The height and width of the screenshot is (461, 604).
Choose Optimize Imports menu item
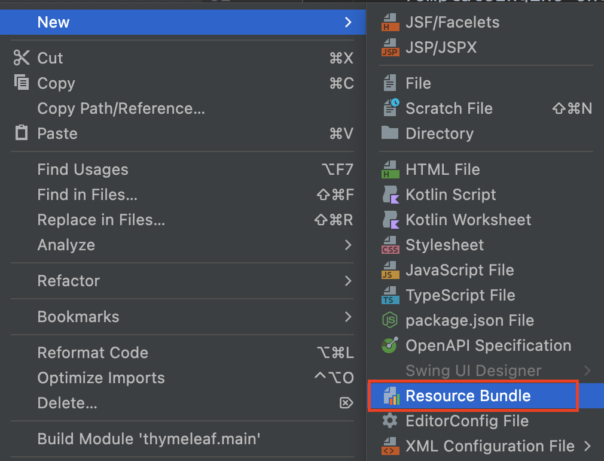click(x=100, y=378)
